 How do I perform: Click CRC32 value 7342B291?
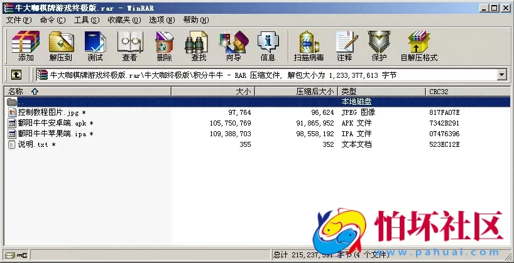pyautogui.click(x=444, y=123)
